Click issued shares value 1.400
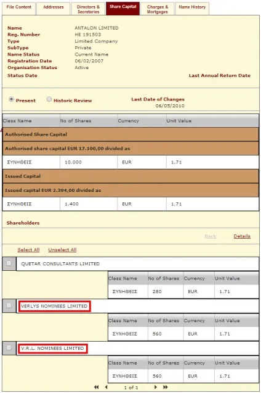The height and width of the screenshot is (393, 261). [72, 204]
